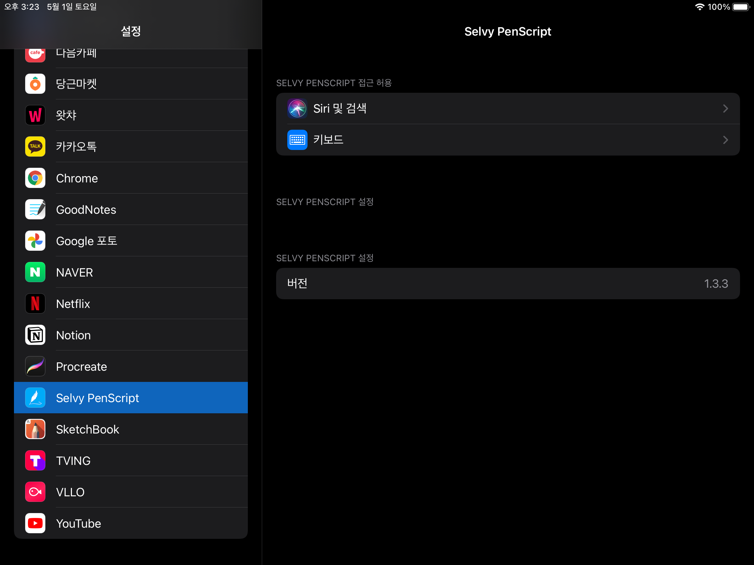
Task: Tap the YouTube app icon
Action: coord(35,523)
